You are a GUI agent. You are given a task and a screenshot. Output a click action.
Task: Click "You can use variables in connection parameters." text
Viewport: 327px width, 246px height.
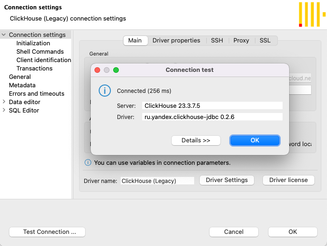162,162
